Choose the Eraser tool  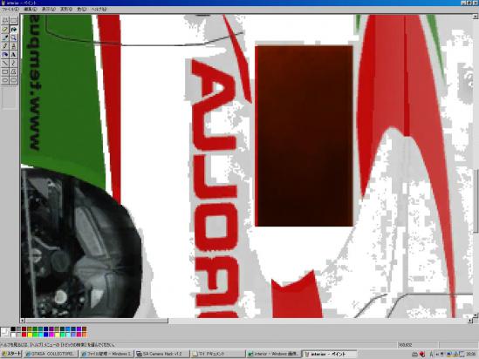5,30
